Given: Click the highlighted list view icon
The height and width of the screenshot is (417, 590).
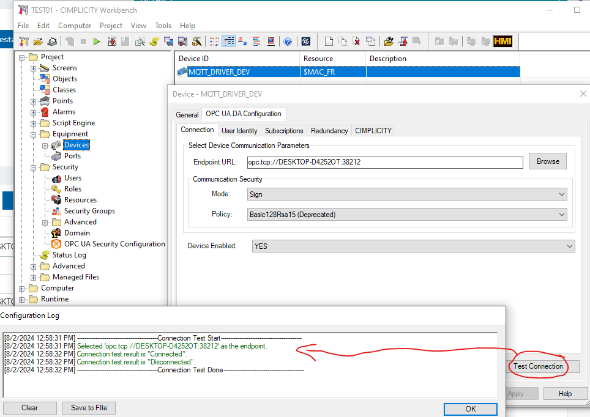Looking at the screenshot, I should click(229, 42).
